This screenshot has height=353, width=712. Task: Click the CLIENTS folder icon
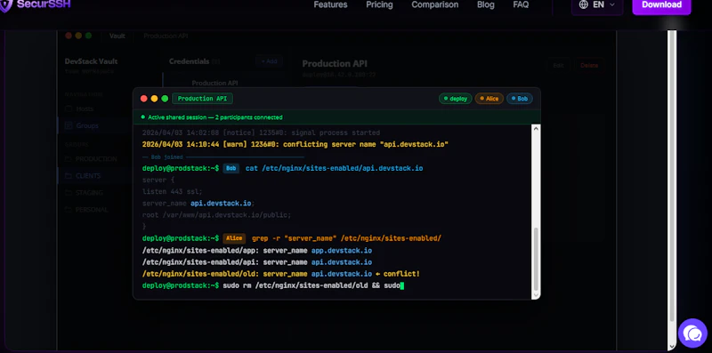69,176
